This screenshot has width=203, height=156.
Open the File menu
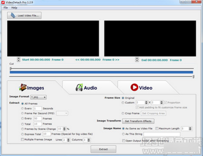click(6, 8)
